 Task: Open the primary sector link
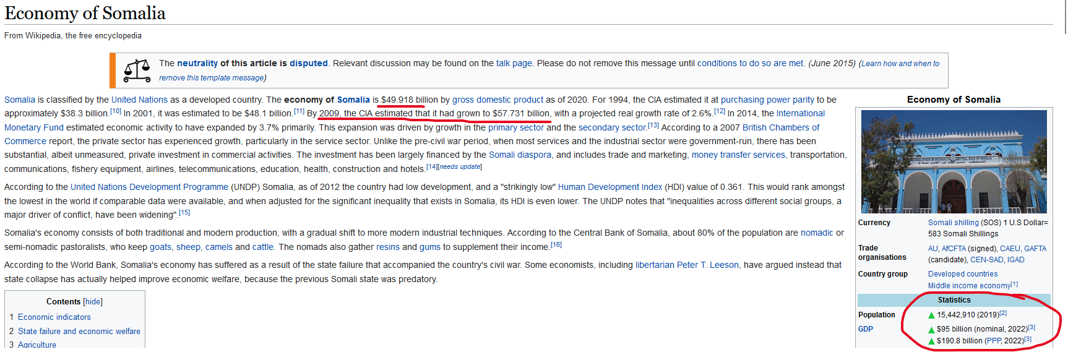[x=516, y=127]
